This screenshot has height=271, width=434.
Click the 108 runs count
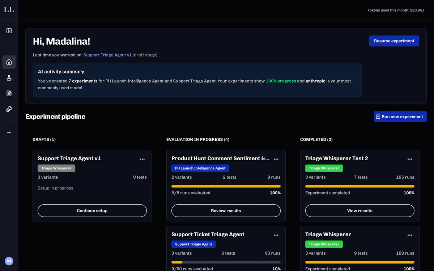(x=405, y=253)
